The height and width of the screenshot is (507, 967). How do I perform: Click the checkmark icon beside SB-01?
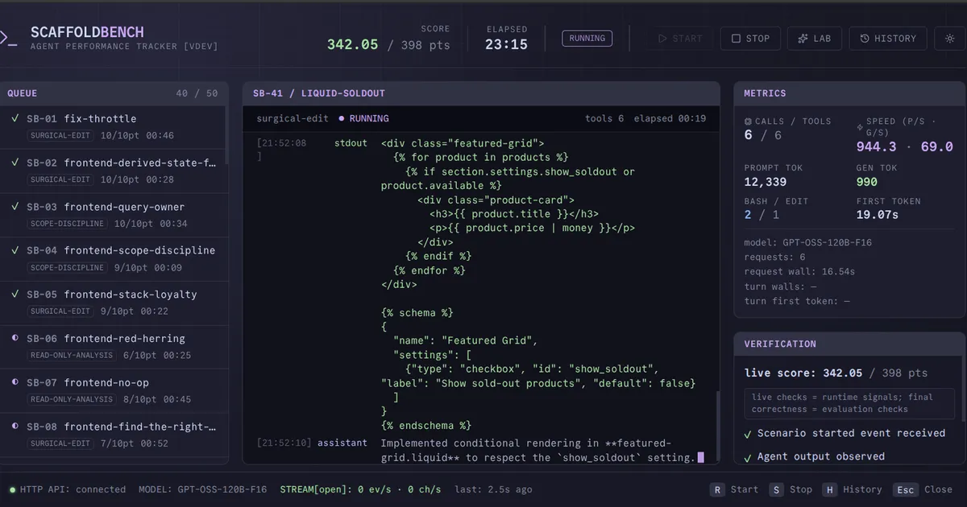(x=15, y=118)
